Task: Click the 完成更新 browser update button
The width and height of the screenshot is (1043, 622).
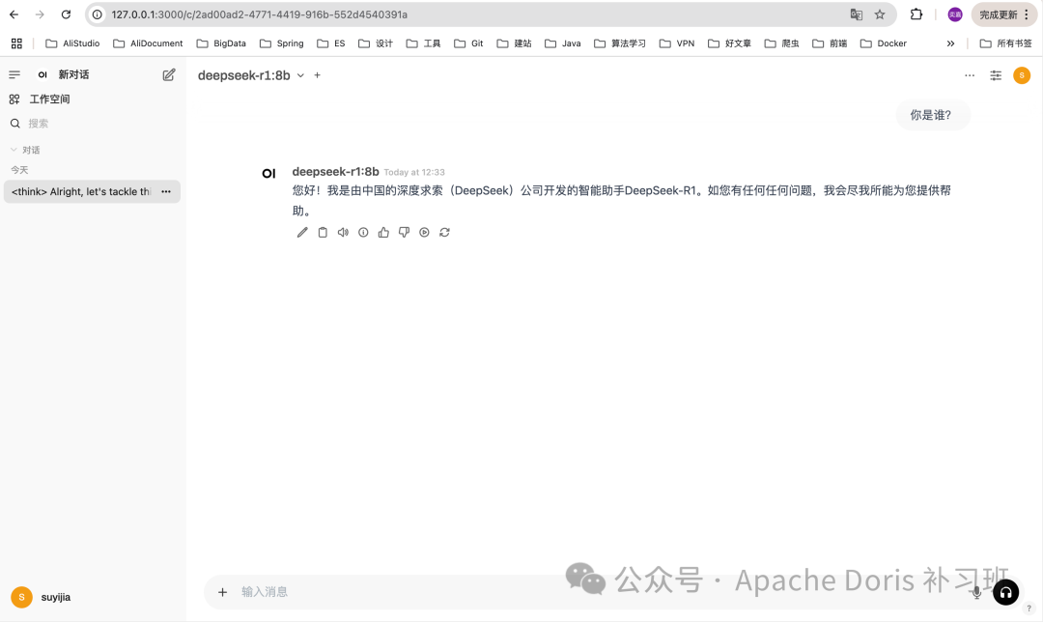Action: 1000,14
